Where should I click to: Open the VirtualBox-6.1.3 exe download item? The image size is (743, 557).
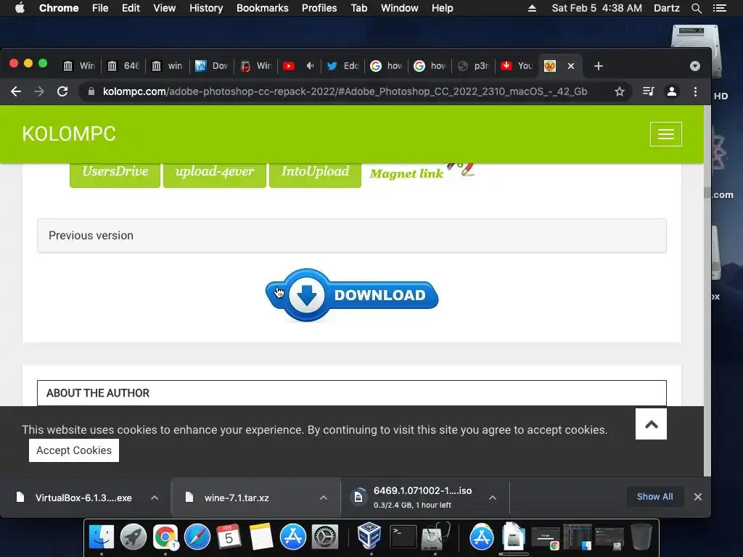pyautogui.click(x=75, y=498)
